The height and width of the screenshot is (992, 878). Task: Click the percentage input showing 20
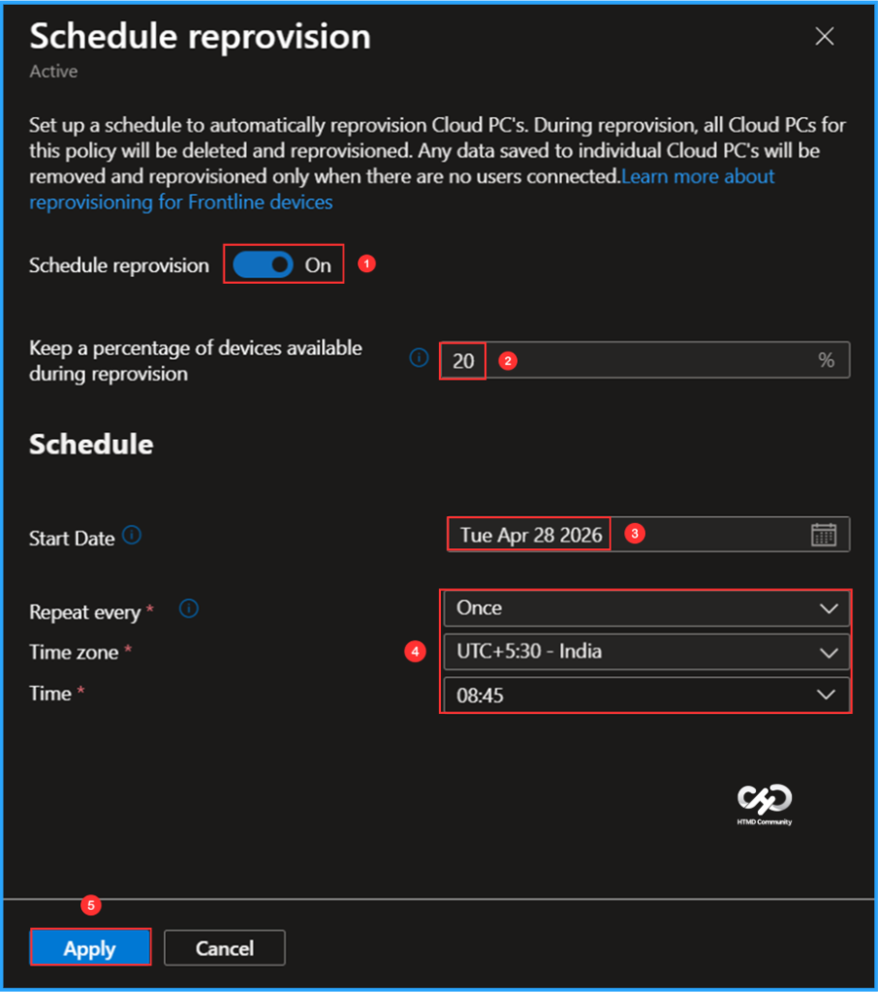tap(462, 359)
